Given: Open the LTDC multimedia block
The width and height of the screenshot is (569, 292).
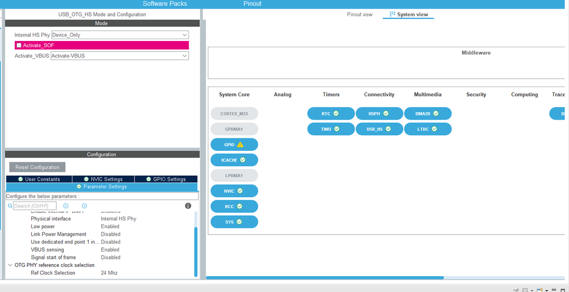Looking at the screenshot, I should coord(428,129).
